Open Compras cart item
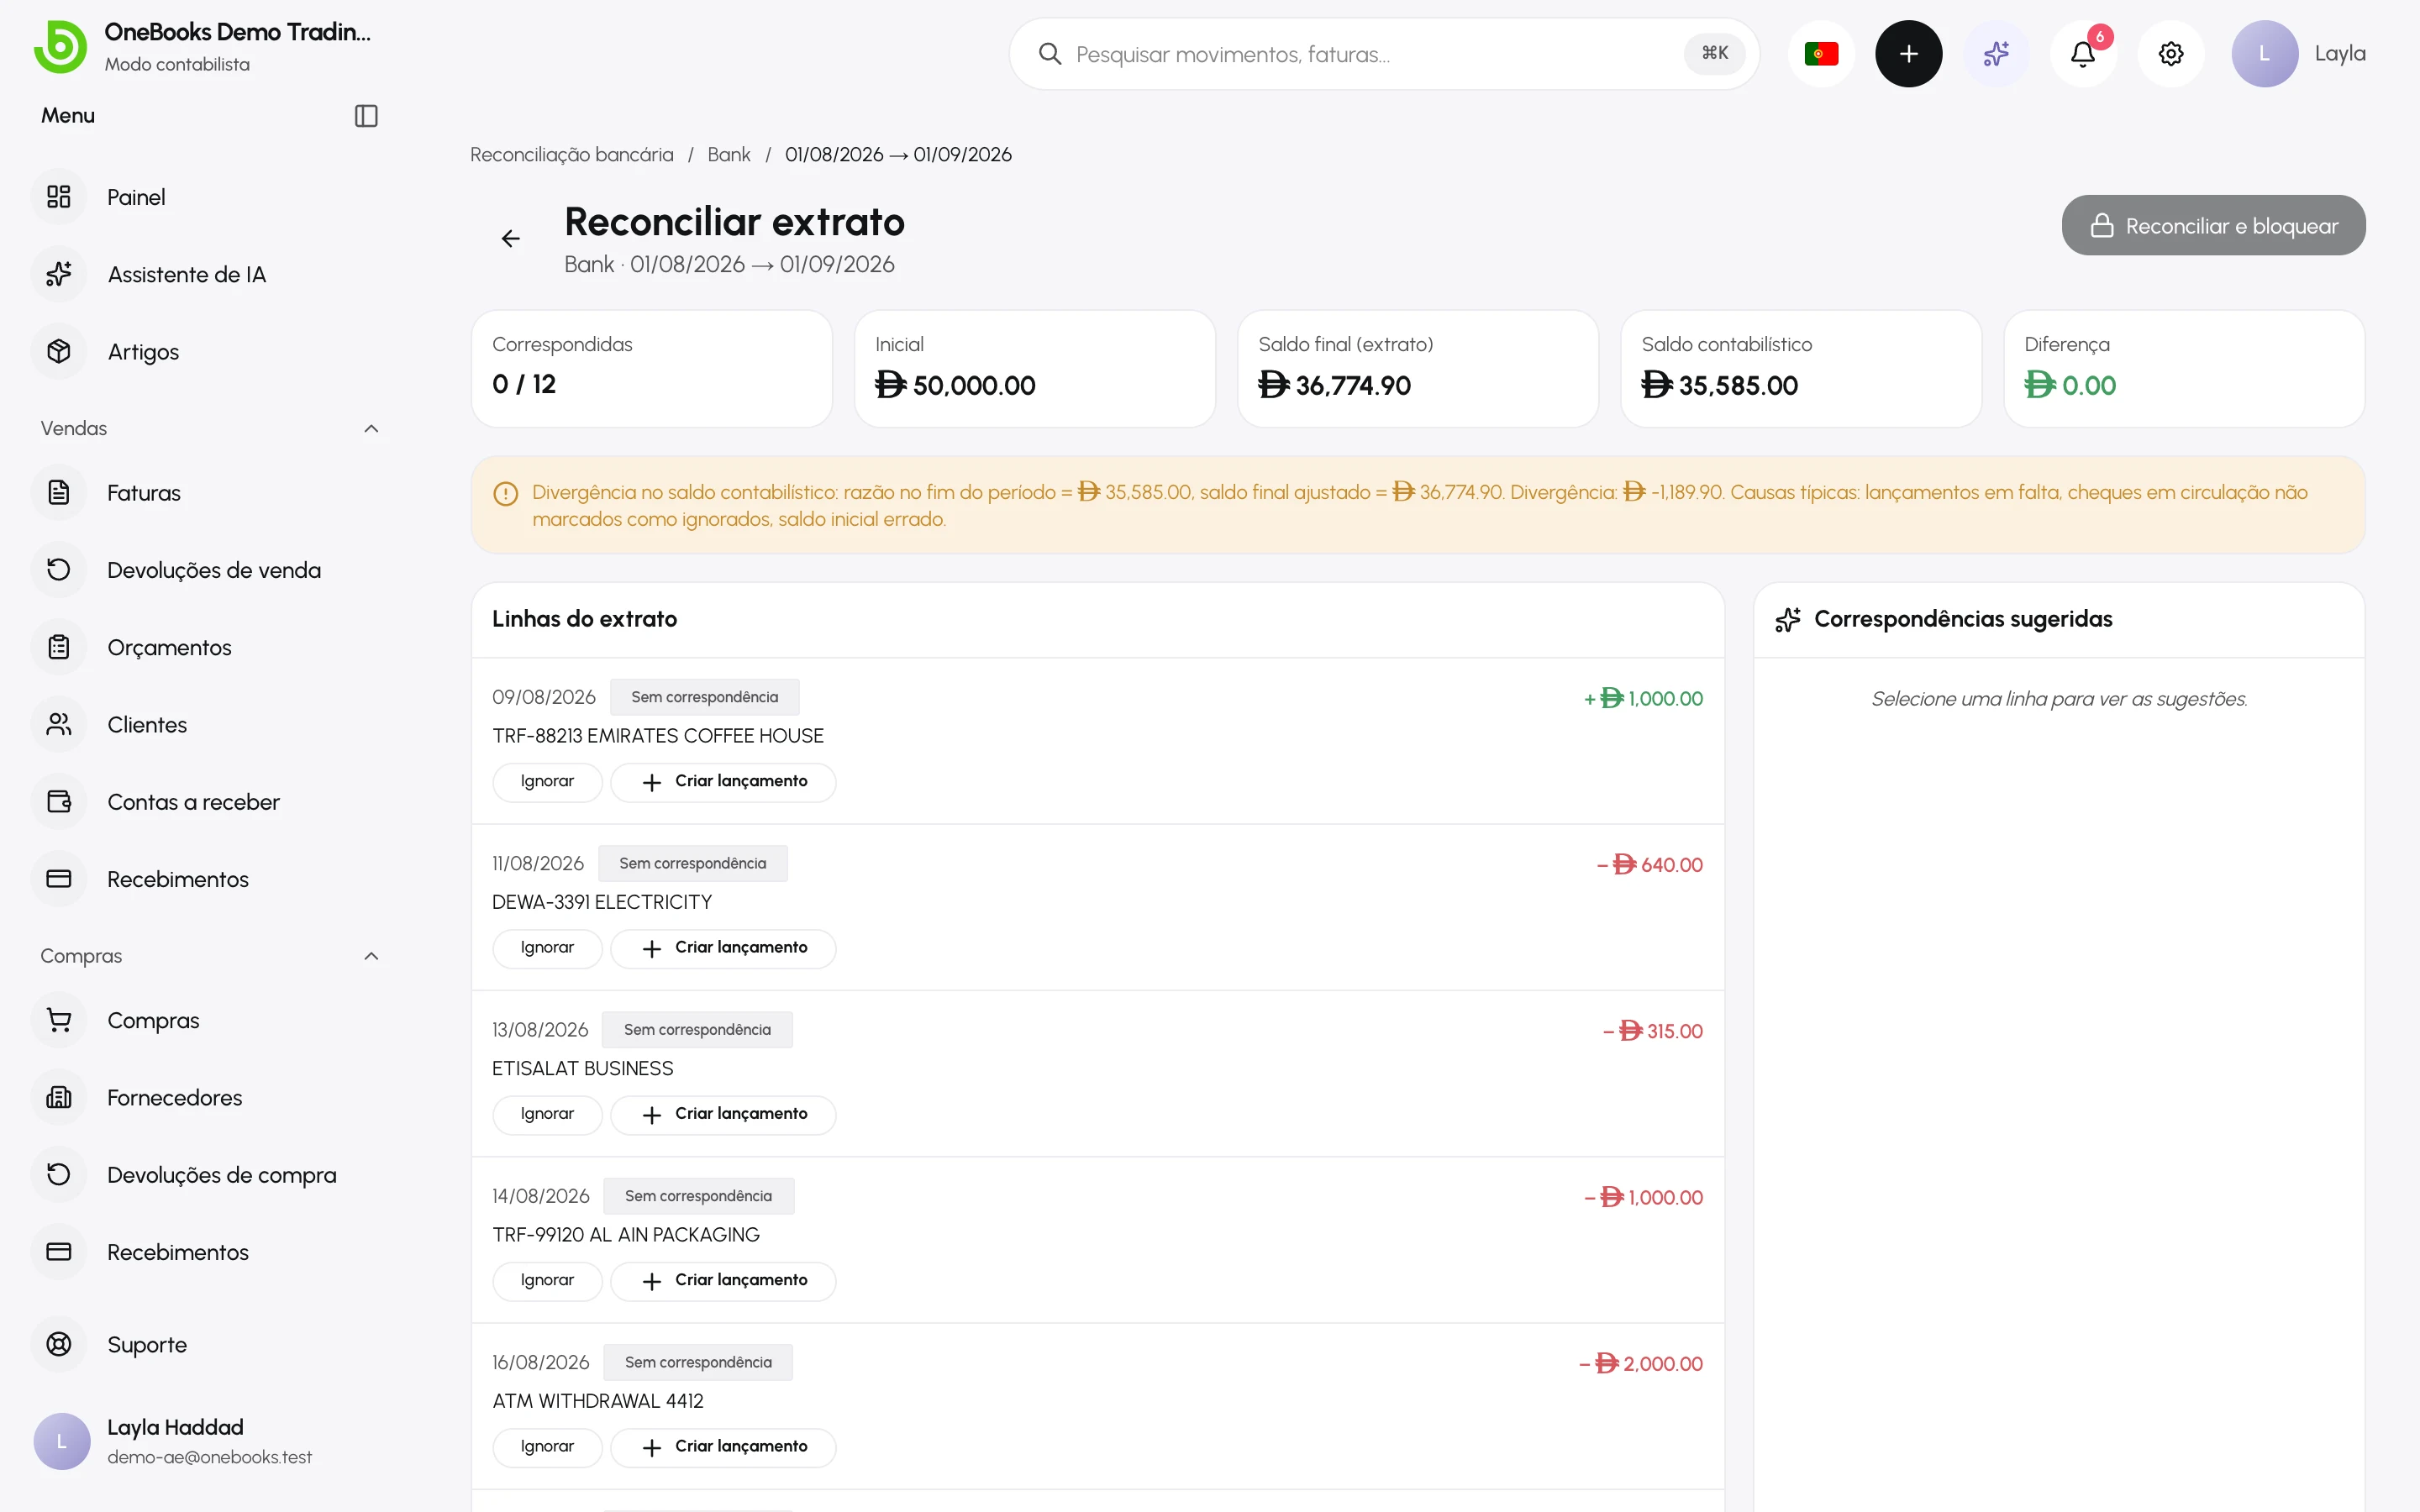 click(152, 1020)
